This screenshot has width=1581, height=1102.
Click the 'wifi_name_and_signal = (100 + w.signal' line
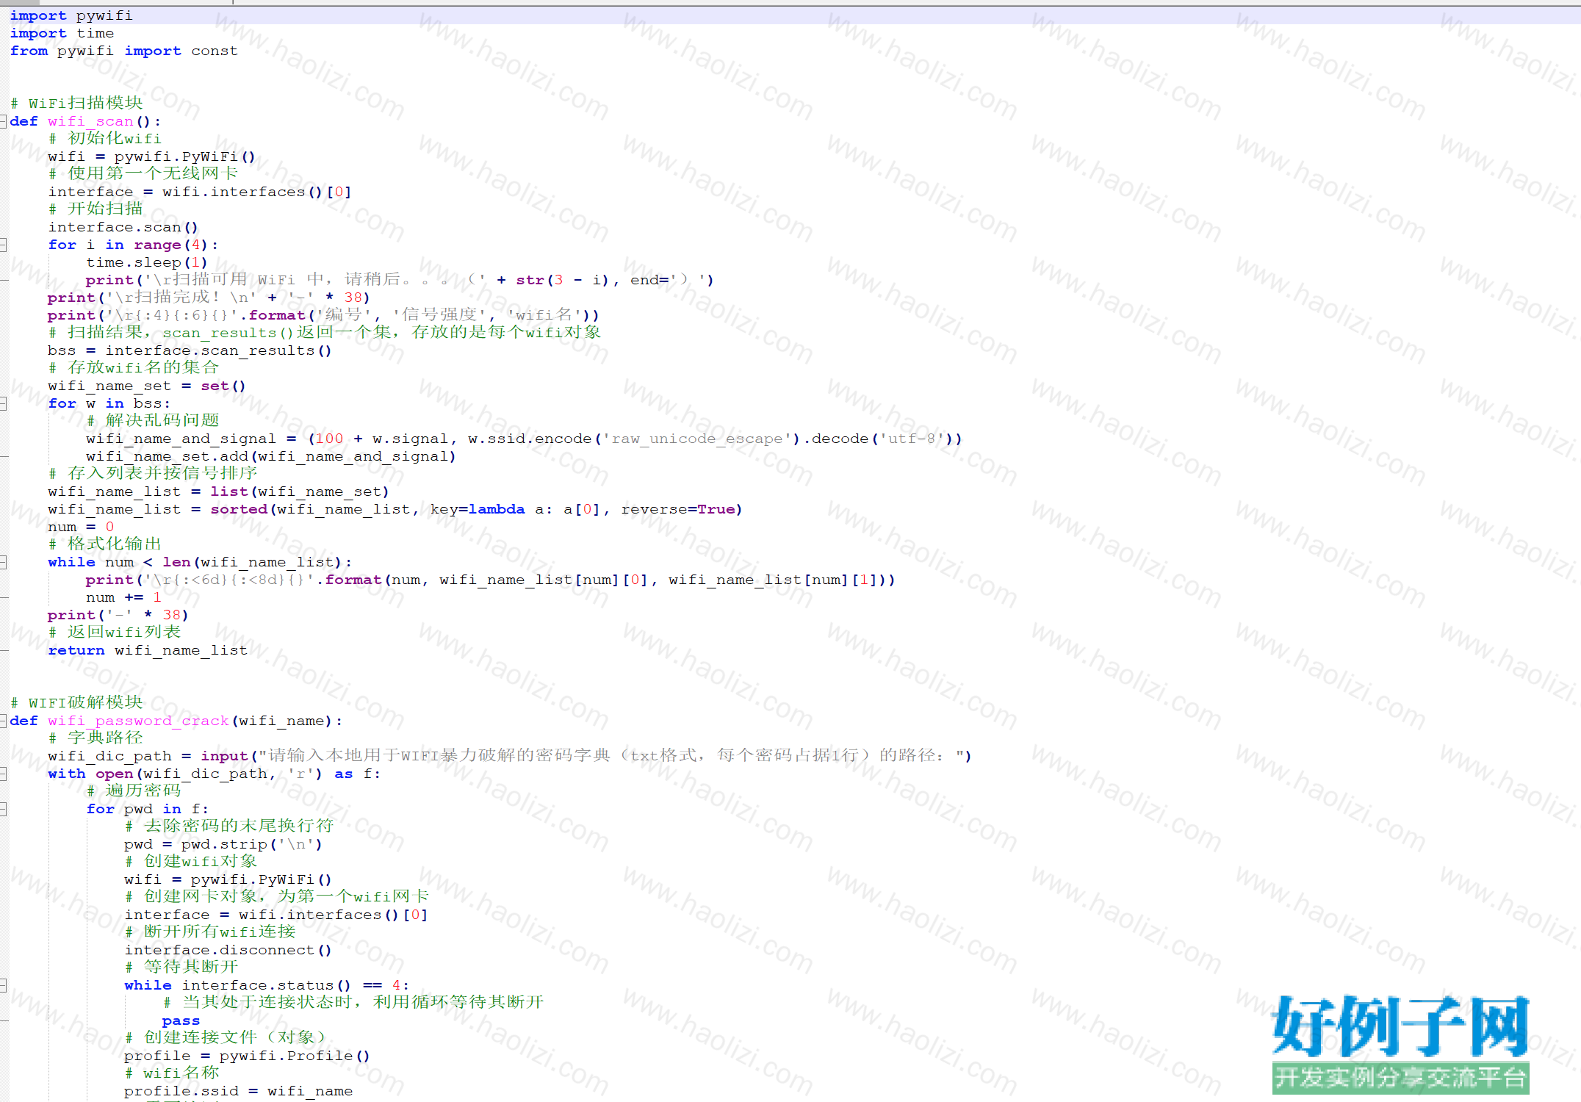point(524,439)
